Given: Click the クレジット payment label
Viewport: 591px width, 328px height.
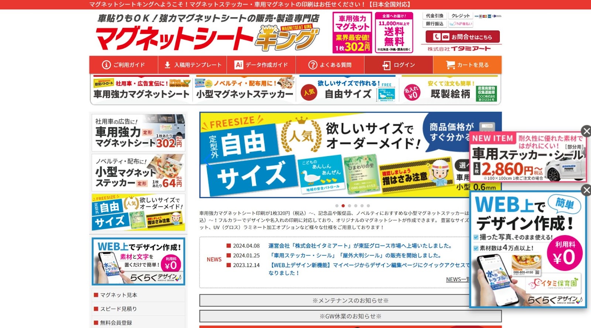Looking at the screenshot, I should [x=460, y=16].
